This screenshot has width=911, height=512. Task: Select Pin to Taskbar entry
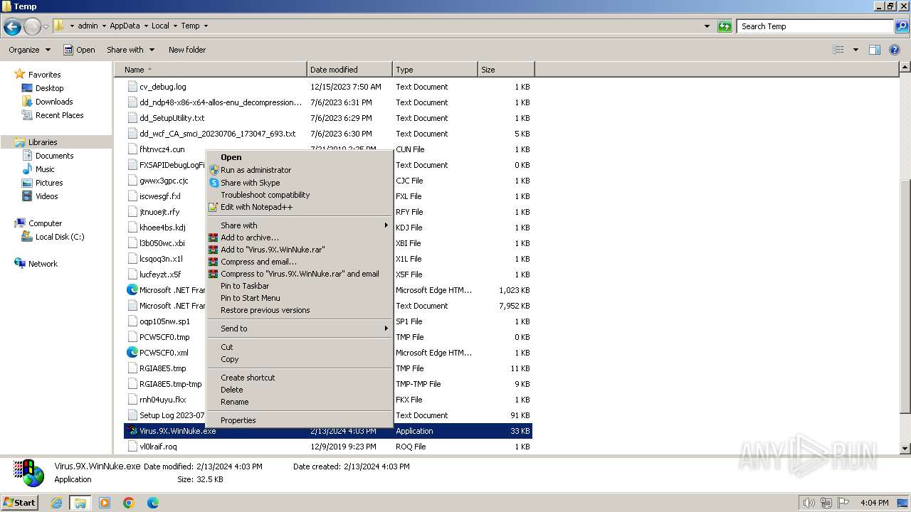pos(300,286)
